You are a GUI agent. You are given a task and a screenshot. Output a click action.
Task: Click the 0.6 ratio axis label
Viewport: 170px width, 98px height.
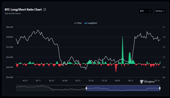click(164, 77)
